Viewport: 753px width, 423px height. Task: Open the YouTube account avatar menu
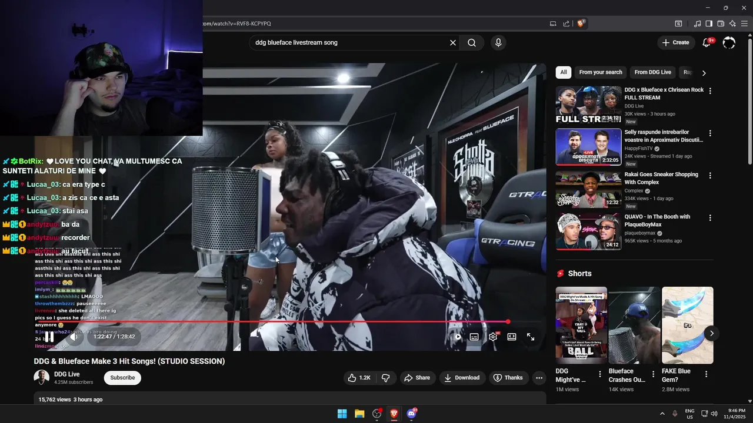pos(729,42)
